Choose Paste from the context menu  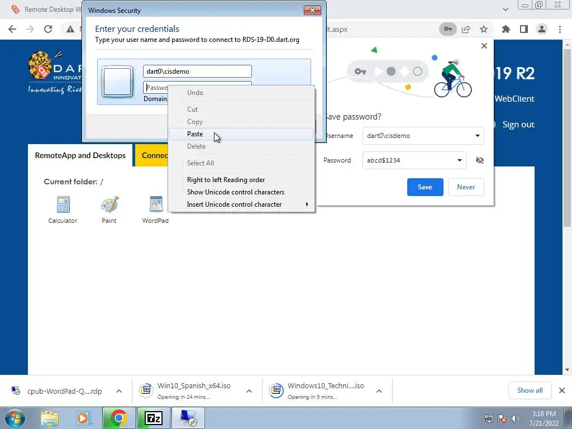click(x=241, y=134)
